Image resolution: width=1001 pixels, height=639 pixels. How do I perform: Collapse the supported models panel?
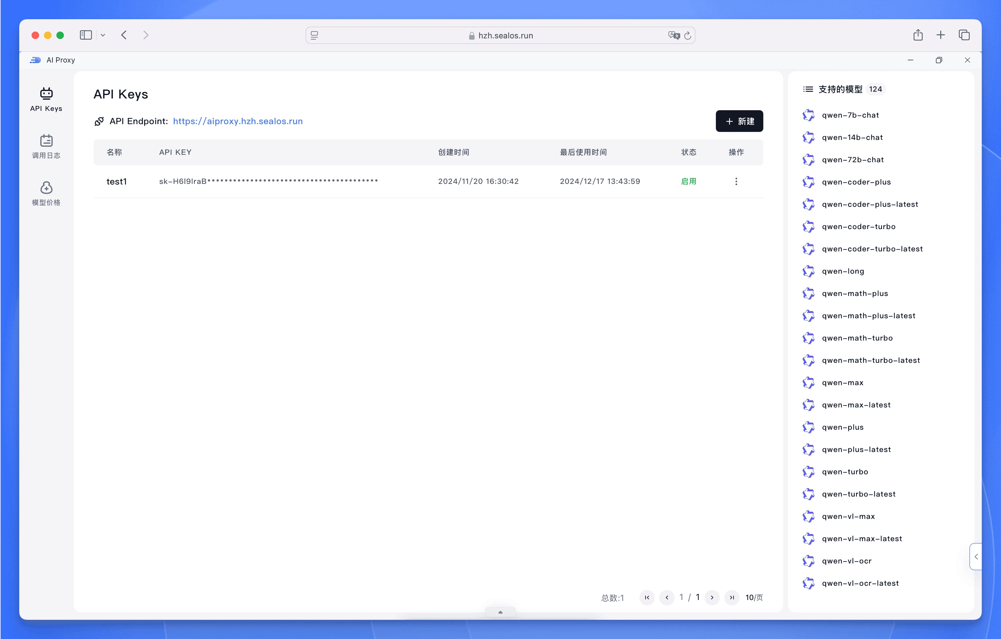[x=976, y=556]
